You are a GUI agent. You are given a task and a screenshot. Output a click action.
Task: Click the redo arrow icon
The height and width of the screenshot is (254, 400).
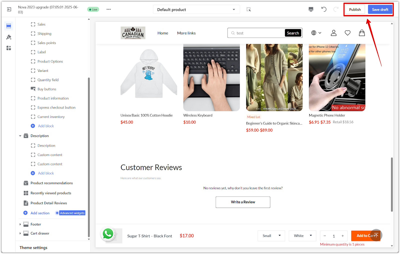(x=336, y=10)
